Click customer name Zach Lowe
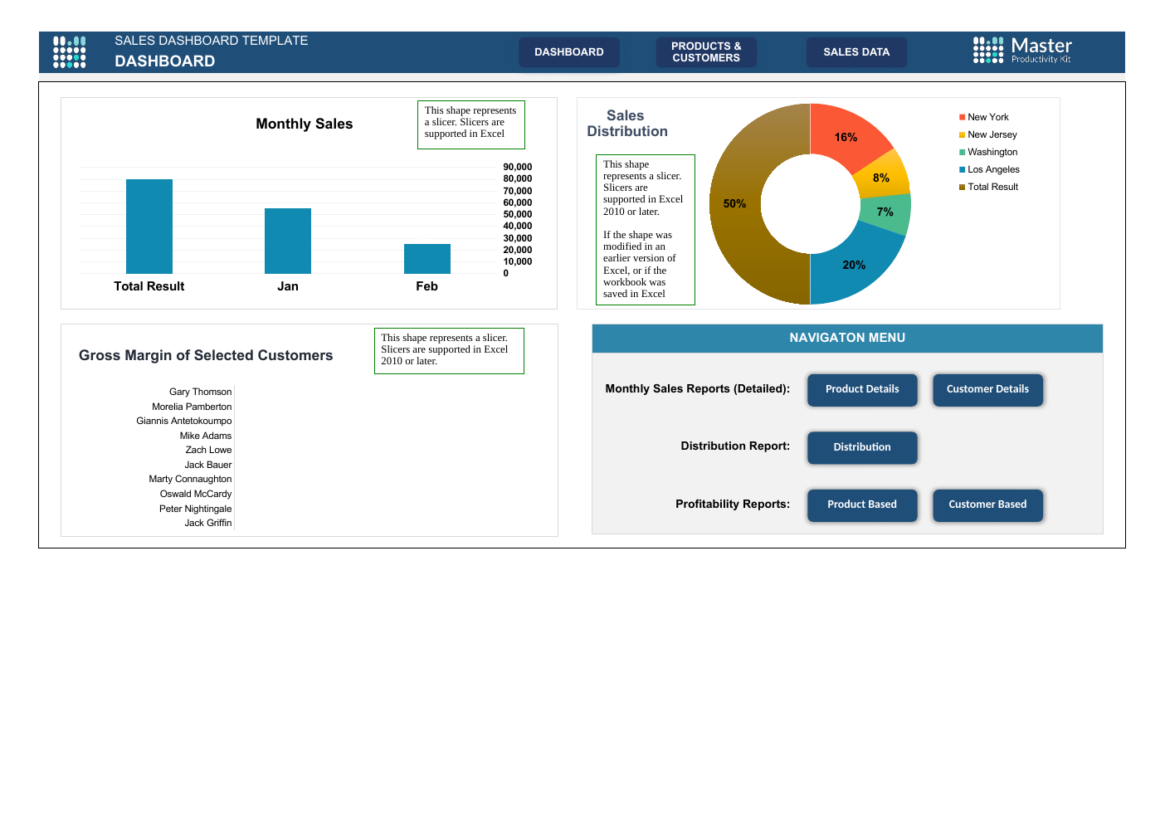Screen dimensions: 1165x824 [x=209, y=450]
